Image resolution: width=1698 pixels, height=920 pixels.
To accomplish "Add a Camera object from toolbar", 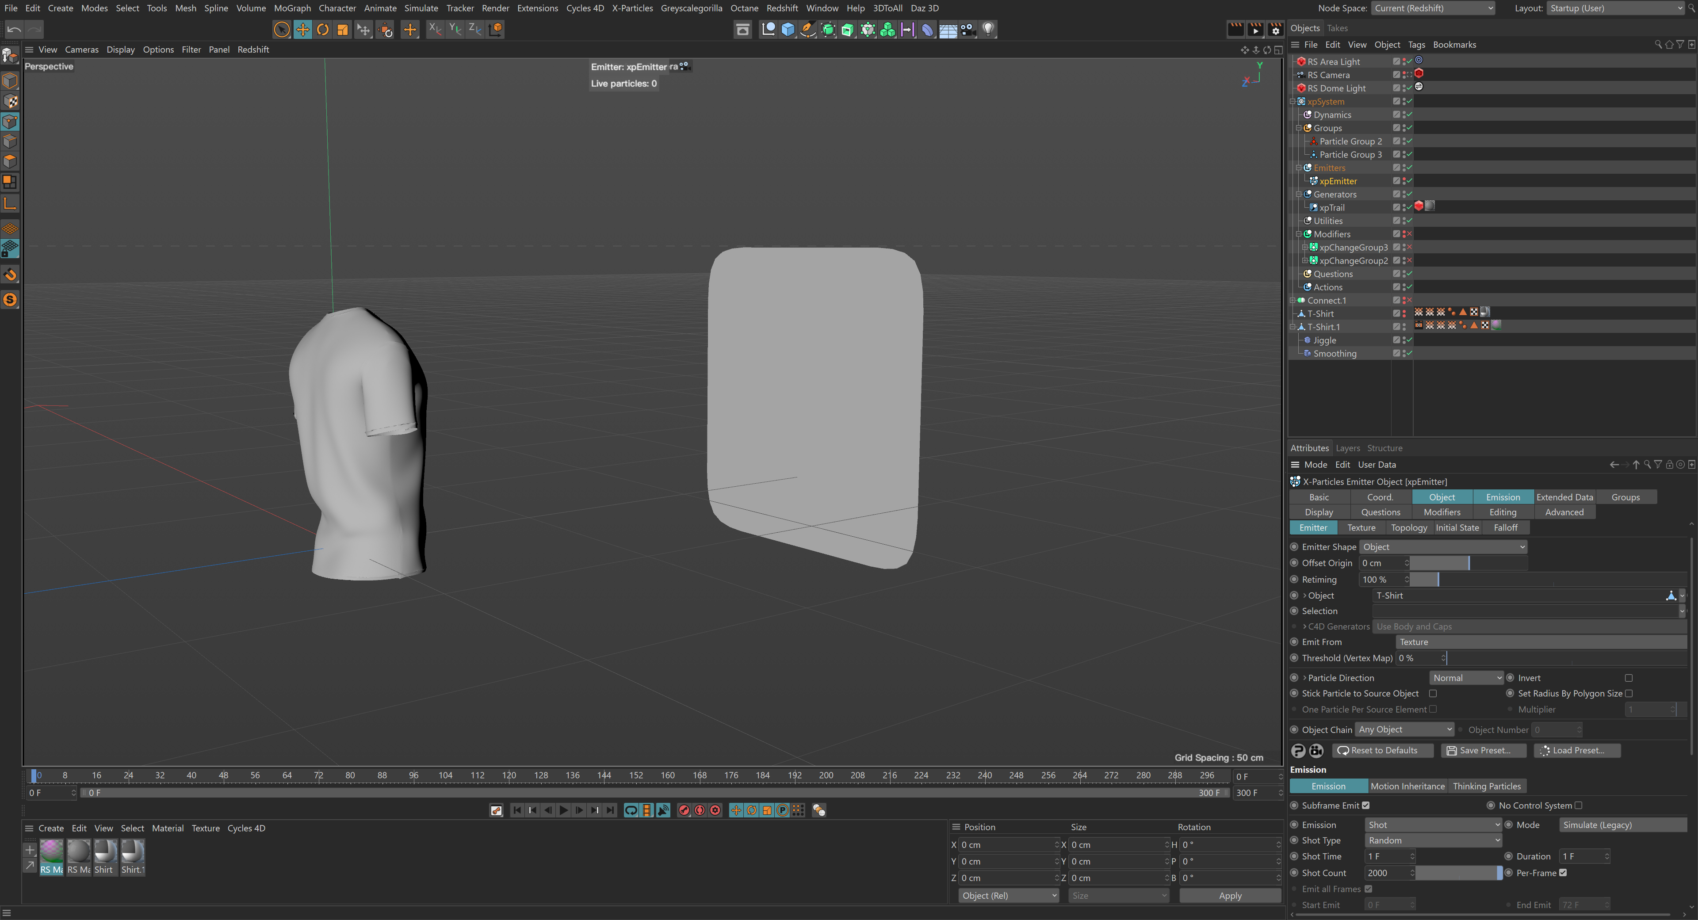I will coord(968,29).
